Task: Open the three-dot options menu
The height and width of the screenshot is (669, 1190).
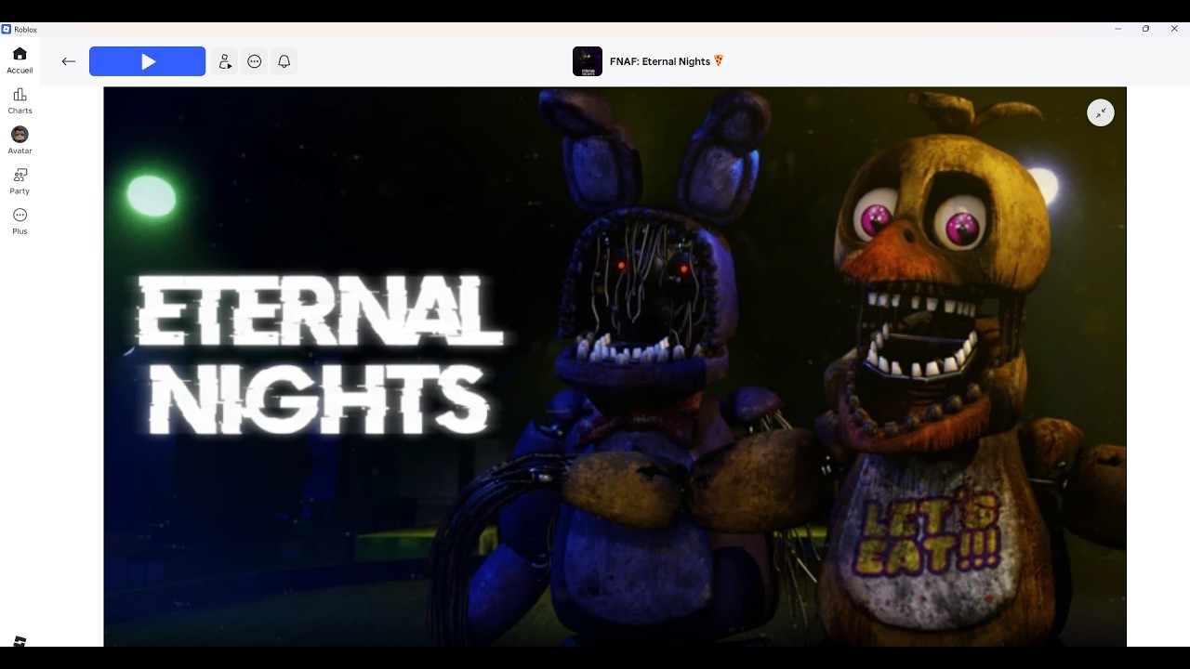Action: 255,61
